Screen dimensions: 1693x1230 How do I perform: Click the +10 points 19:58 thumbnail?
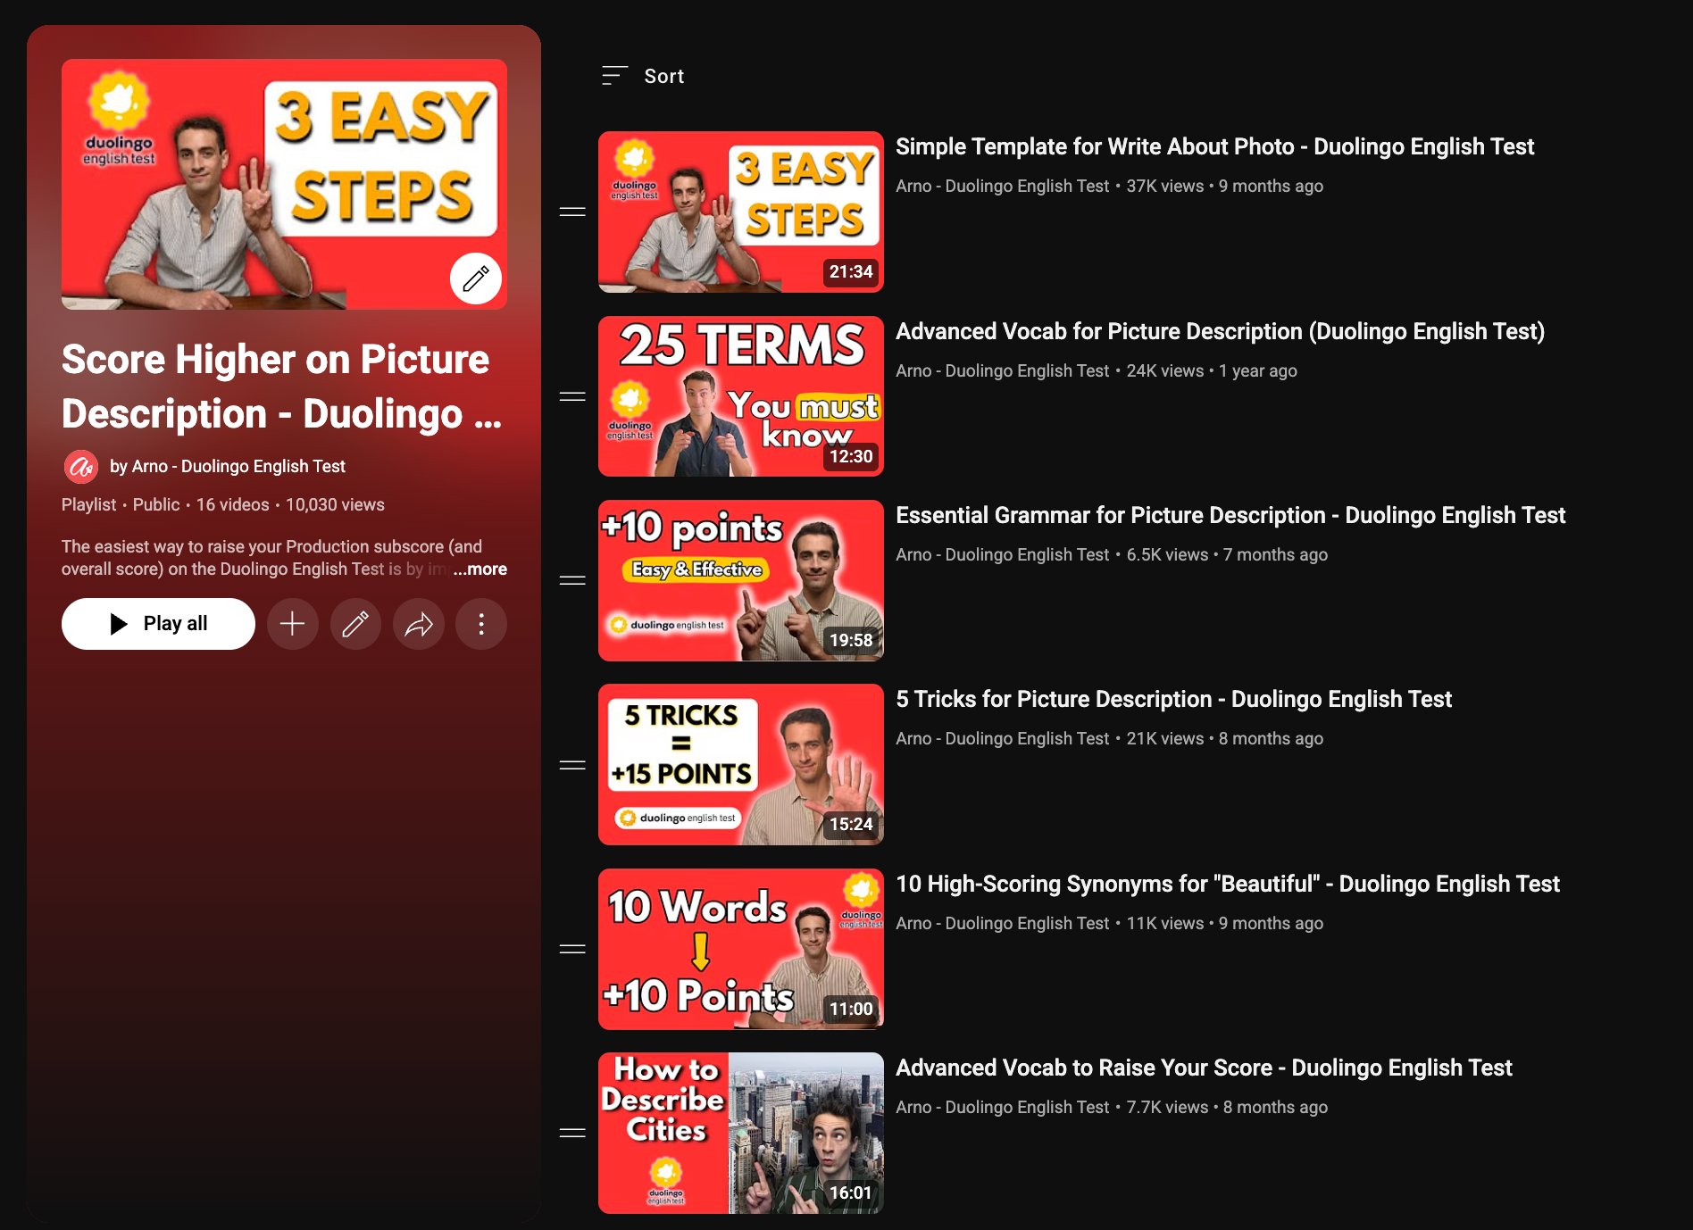741,580
